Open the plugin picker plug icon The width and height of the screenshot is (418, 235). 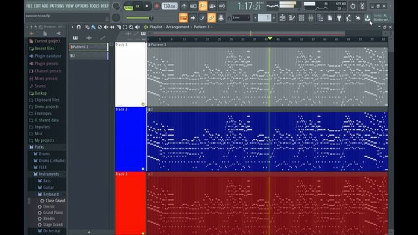coord(339,18)
